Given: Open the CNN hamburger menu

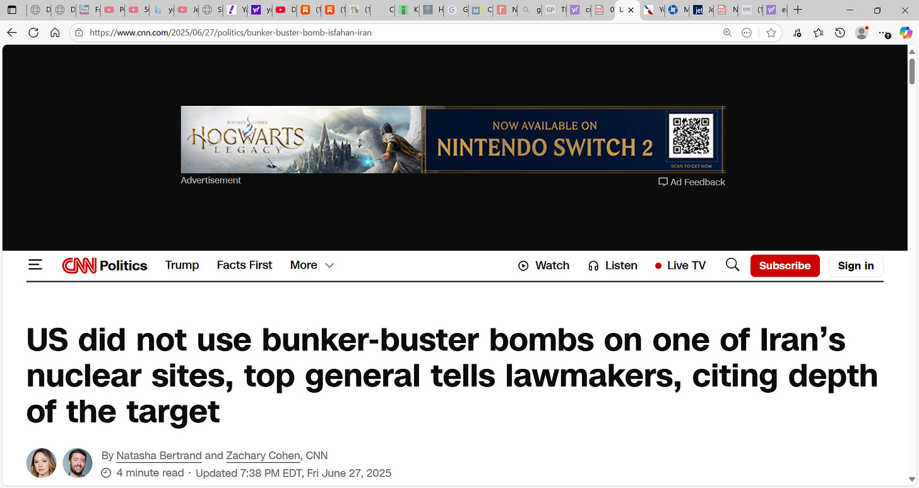Looking at the screenshot, I should tap(35, 265).
